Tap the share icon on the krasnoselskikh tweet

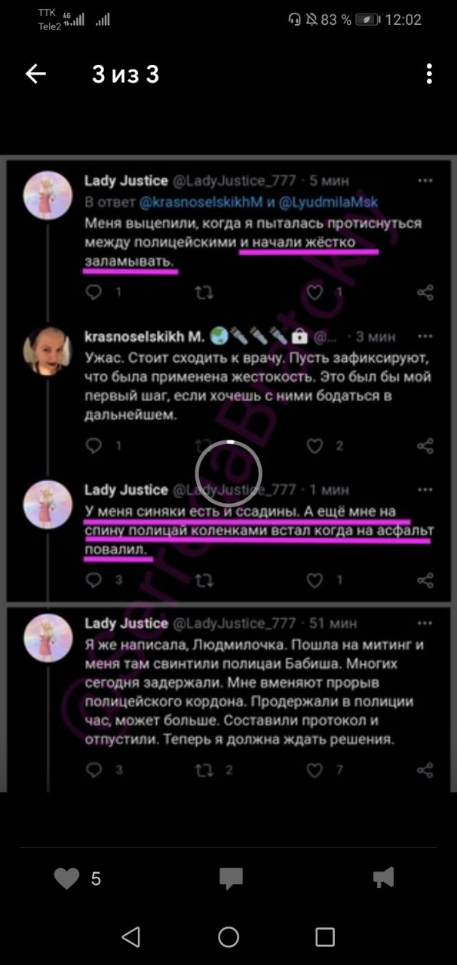coord(425,446)
